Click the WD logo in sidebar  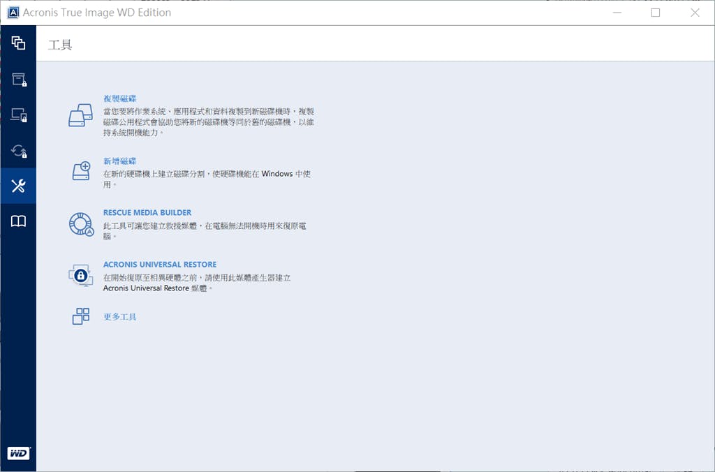point(18,453)
